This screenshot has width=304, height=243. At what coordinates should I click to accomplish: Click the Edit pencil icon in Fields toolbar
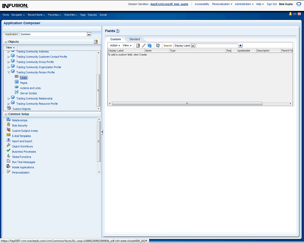click(143, 46)
